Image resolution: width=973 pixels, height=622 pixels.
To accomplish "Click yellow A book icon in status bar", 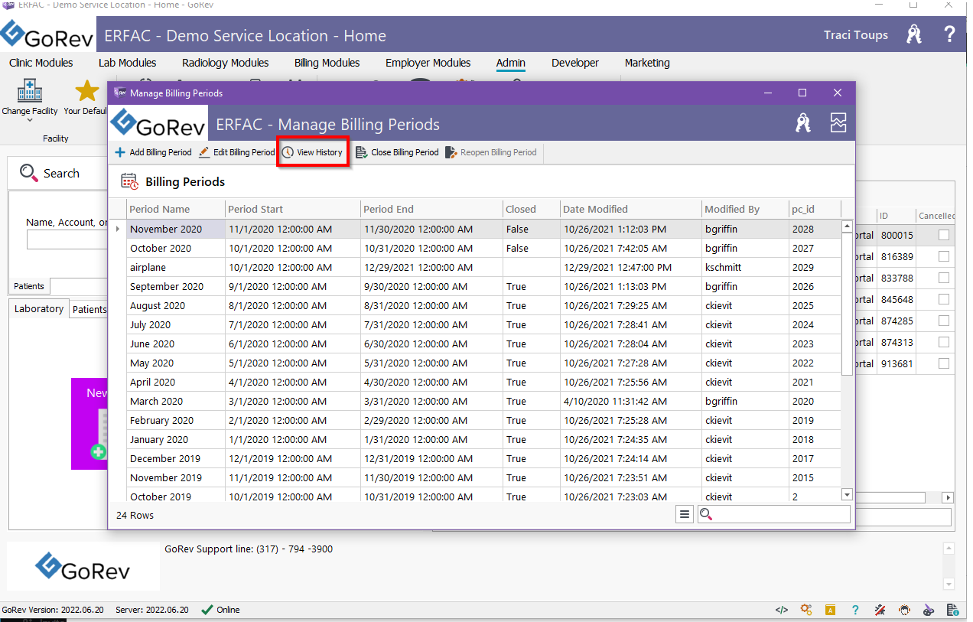I will click(830, 610).
